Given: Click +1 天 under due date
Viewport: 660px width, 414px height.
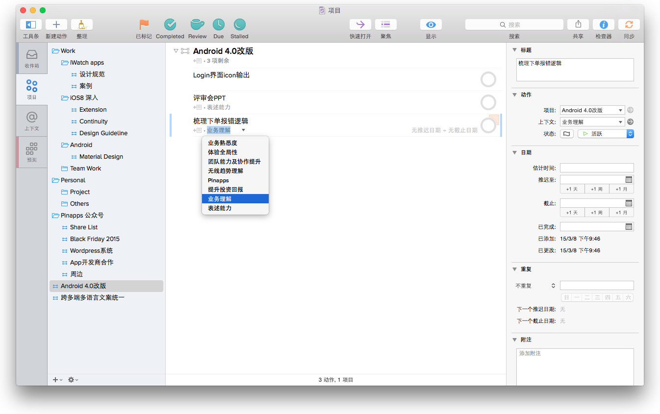Looking at the screenshot, I should (x=572, y=213).
